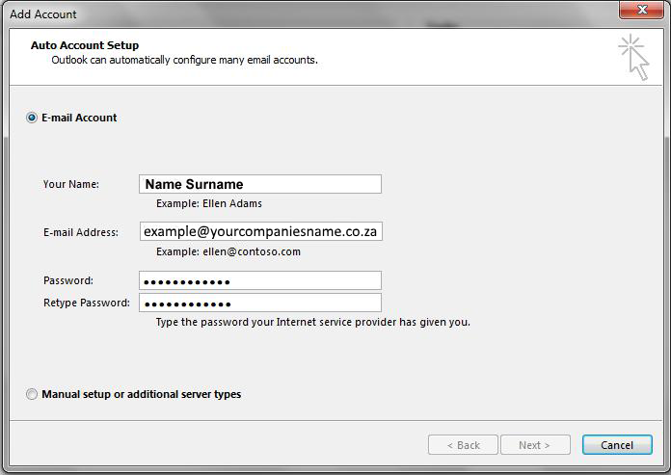Click the 'Example: Ellen Adams' hint text
The width and height of the screenshot is (671, 475).
(209, 203)
